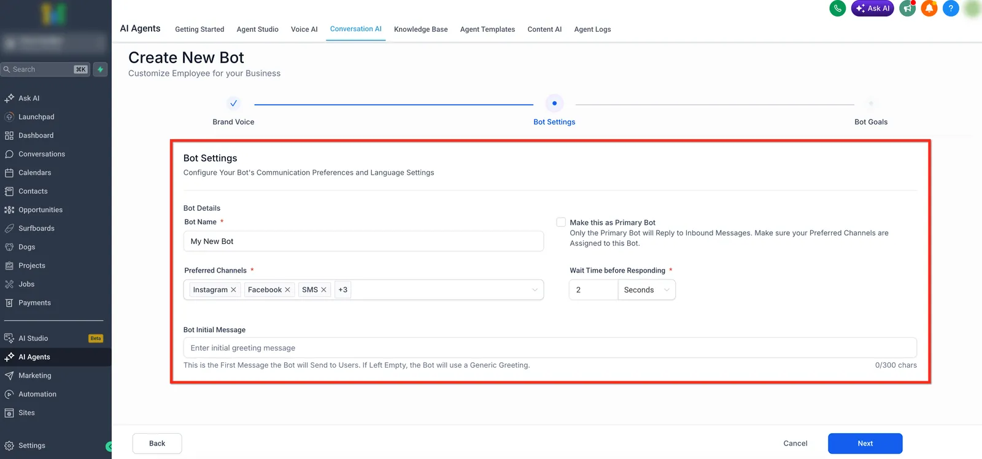Expand the Preferred Channels dropdown arrow
Viewport: 982px width, 459px height.
tap(535, 290)
